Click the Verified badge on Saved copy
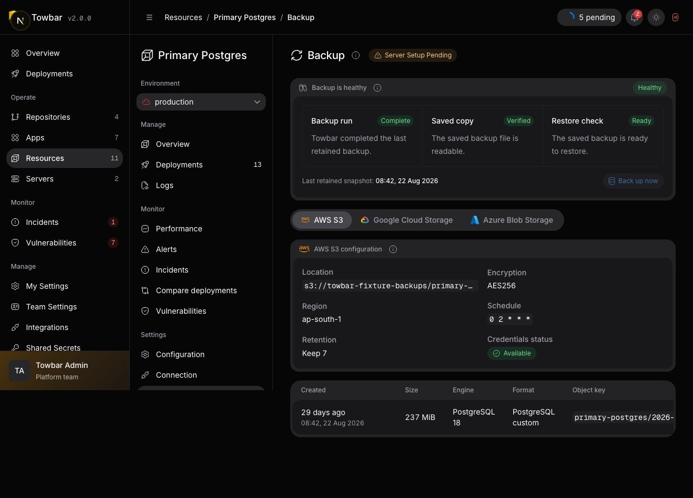The image size is (693, 498). pos(519,121)
